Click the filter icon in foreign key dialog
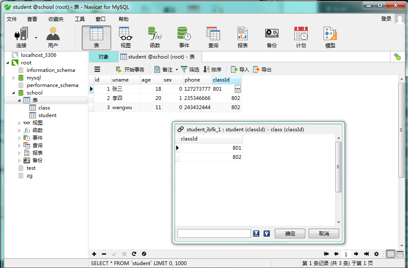Image resolution: width=408 pixels, height=268 pixels. (x=256, y=234)
